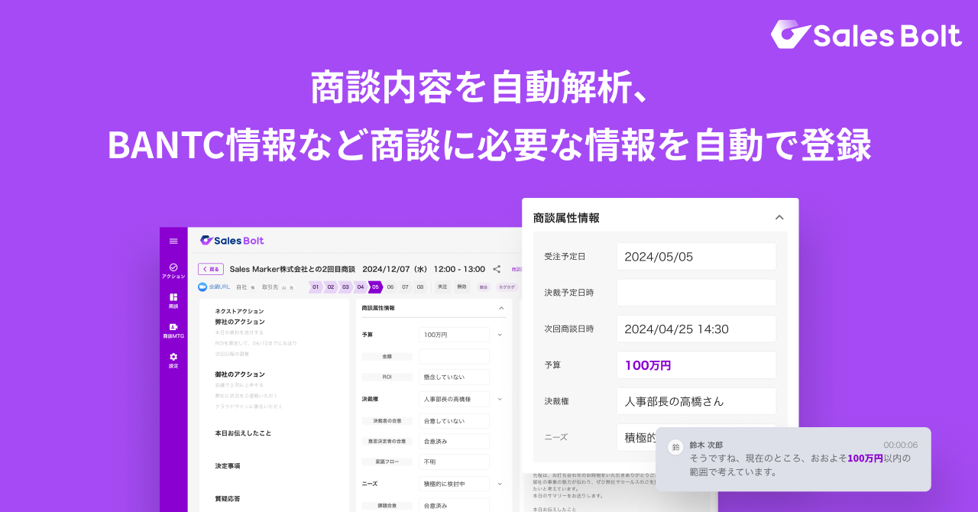
Task: Click the 失注 status button
Action: [x=442, y=287]
